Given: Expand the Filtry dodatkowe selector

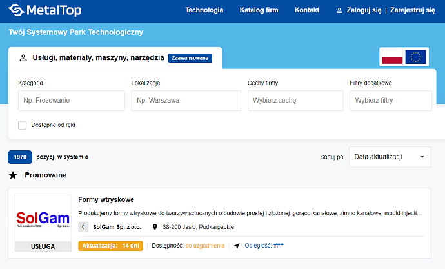Looking at the screenshot, I should (x=390, y=101).
